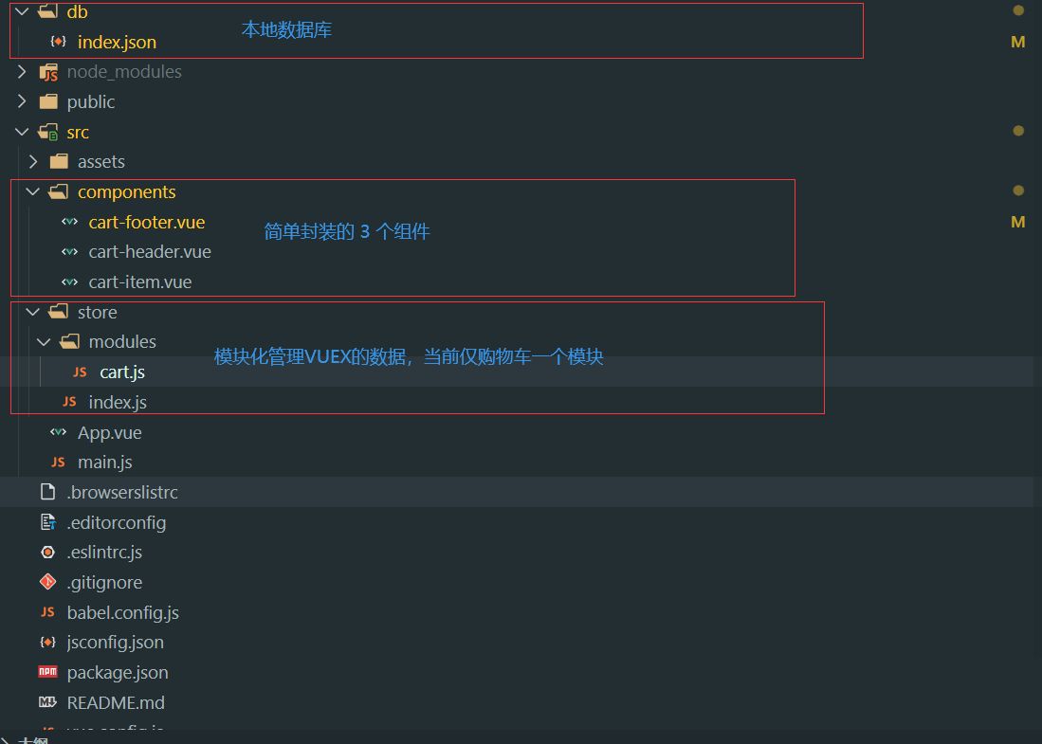The image size is (1042, 744).
Task: Collapse the db folder chevron
Action: point(22,11)
